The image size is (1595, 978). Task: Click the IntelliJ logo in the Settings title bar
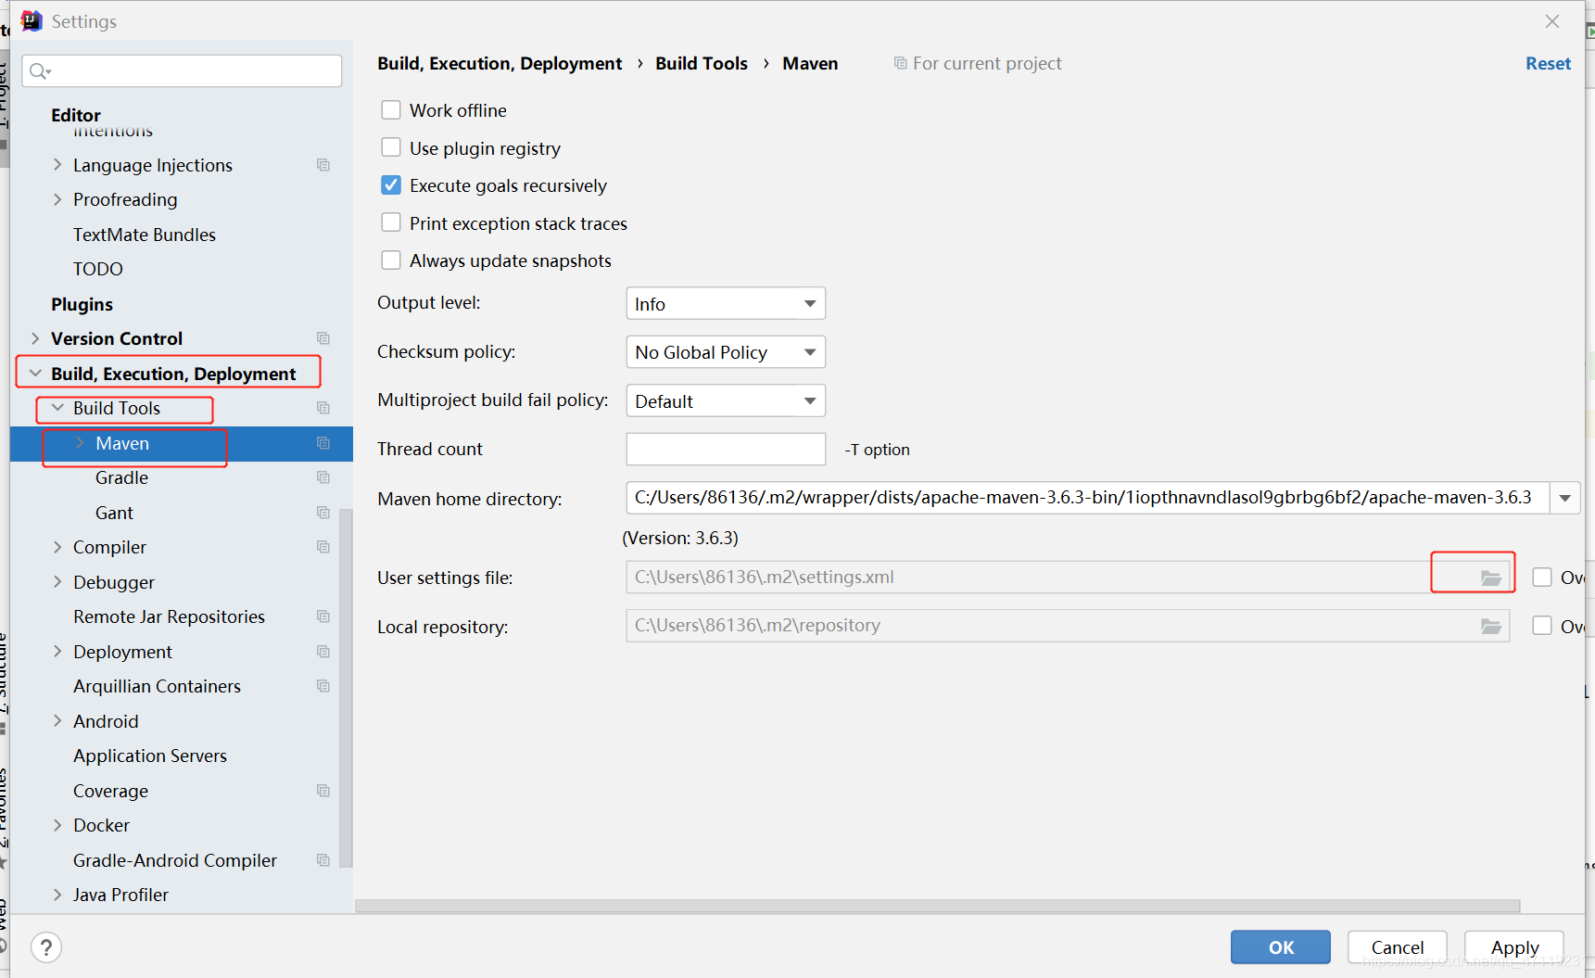pyautogui.click(x=32, y=20)
